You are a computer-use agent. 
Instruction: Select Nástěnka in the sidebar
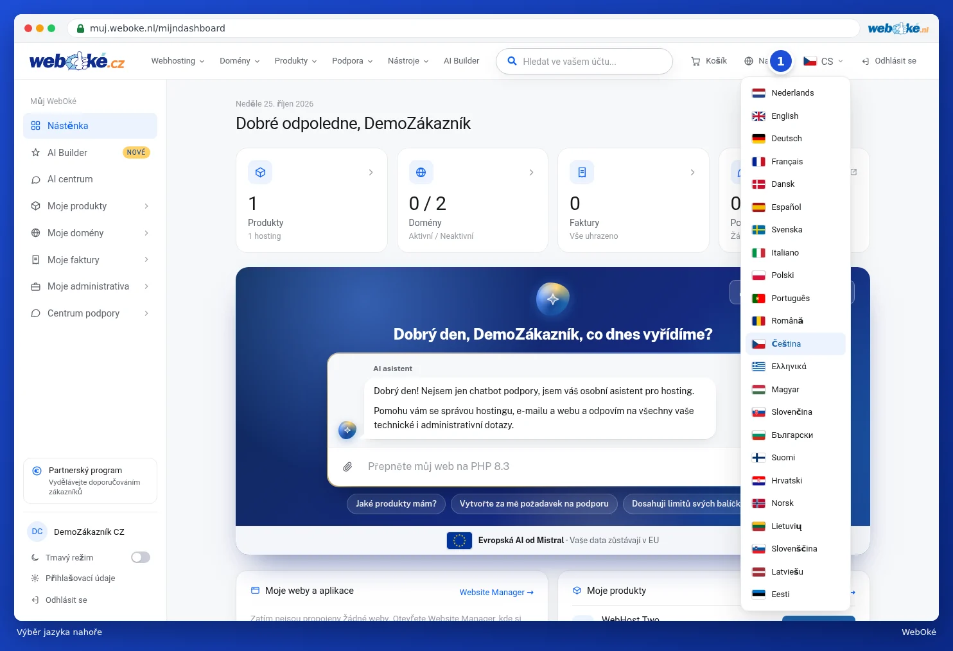(90, 126)
